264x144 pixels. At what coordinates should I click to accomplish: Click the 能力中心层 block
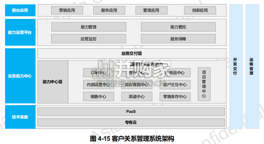coord(53,82)
